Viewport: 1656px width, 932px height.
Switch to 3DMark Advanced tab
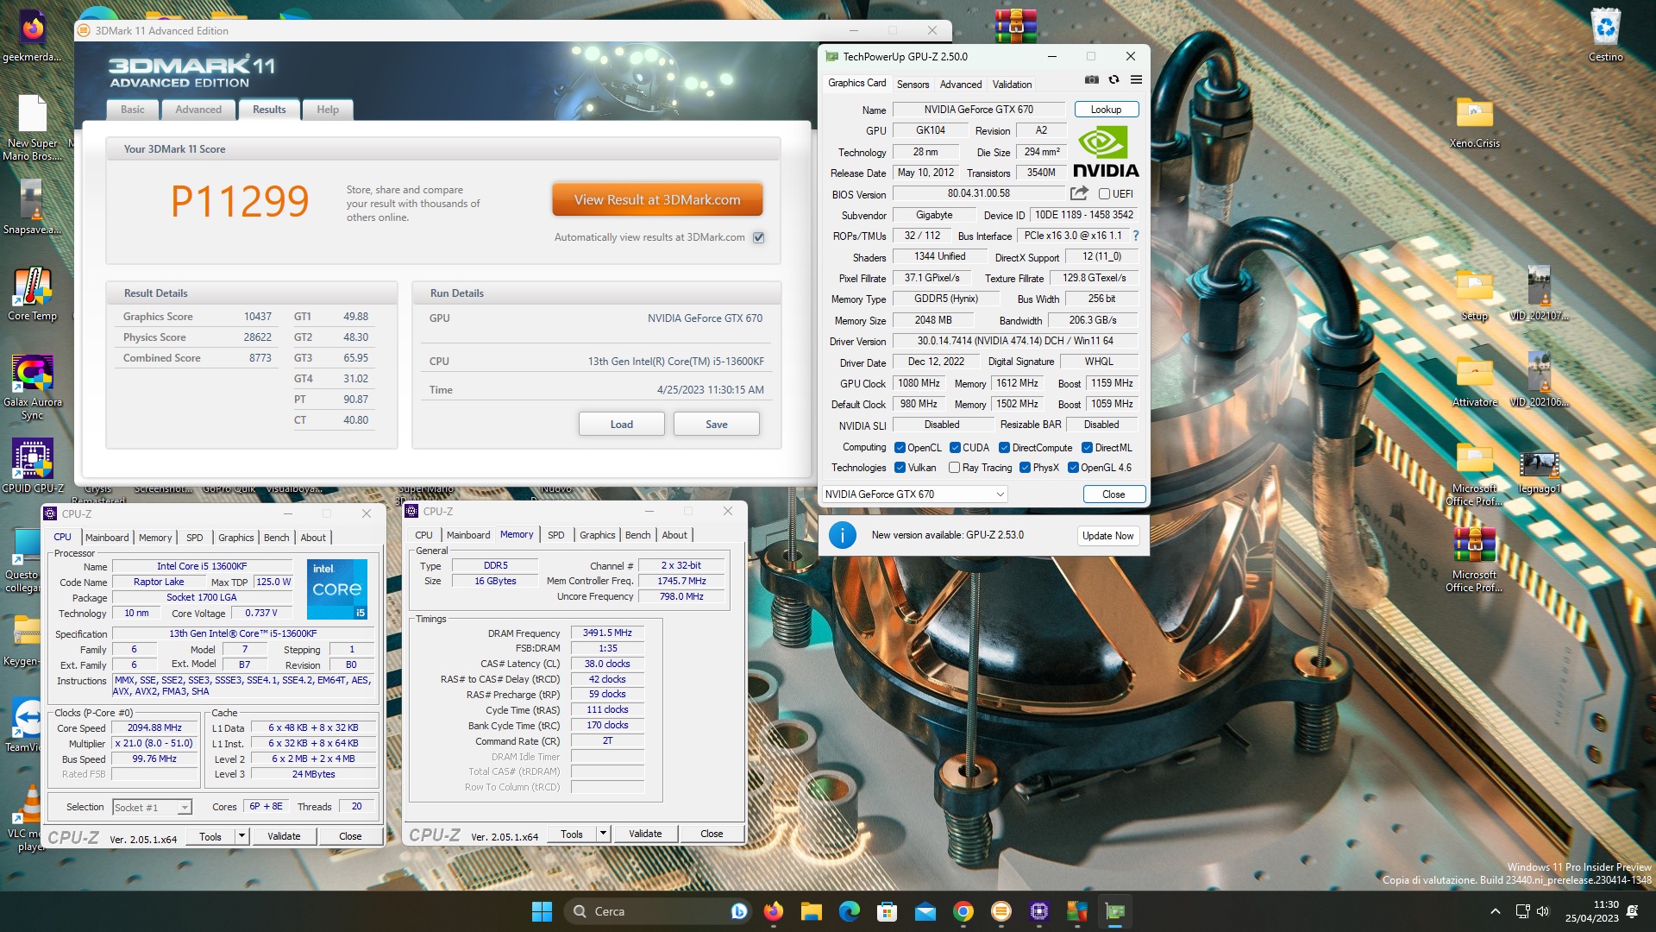coord(198,110)
